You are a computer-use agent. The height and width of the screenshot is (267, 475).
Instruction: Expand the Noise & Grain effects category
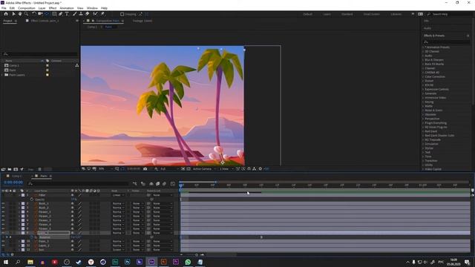point(423,111)
